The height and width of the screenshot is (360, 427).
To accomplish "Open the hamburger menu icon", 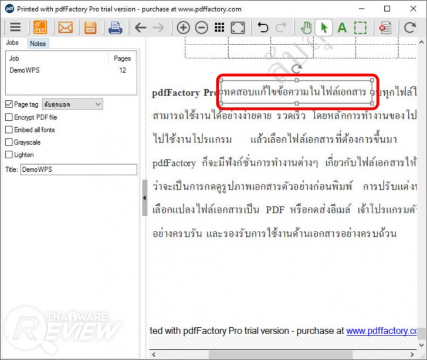I will [15, 27].
